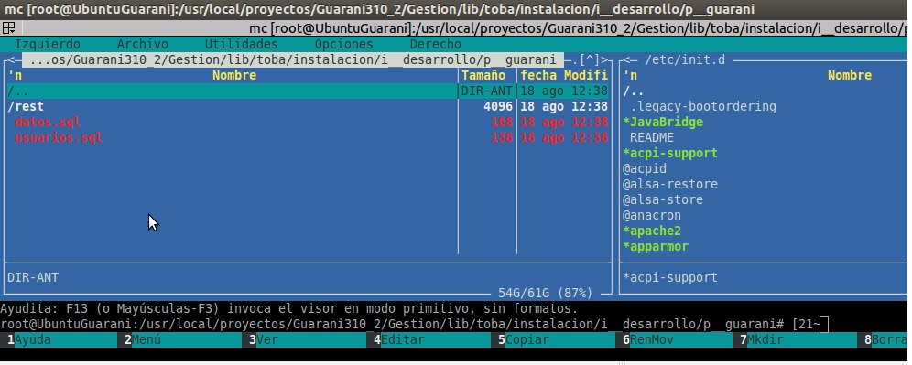Screen dimensions: 912x365
Task: Select apache2 in the /etc/init.d panel
Action: 651,231
